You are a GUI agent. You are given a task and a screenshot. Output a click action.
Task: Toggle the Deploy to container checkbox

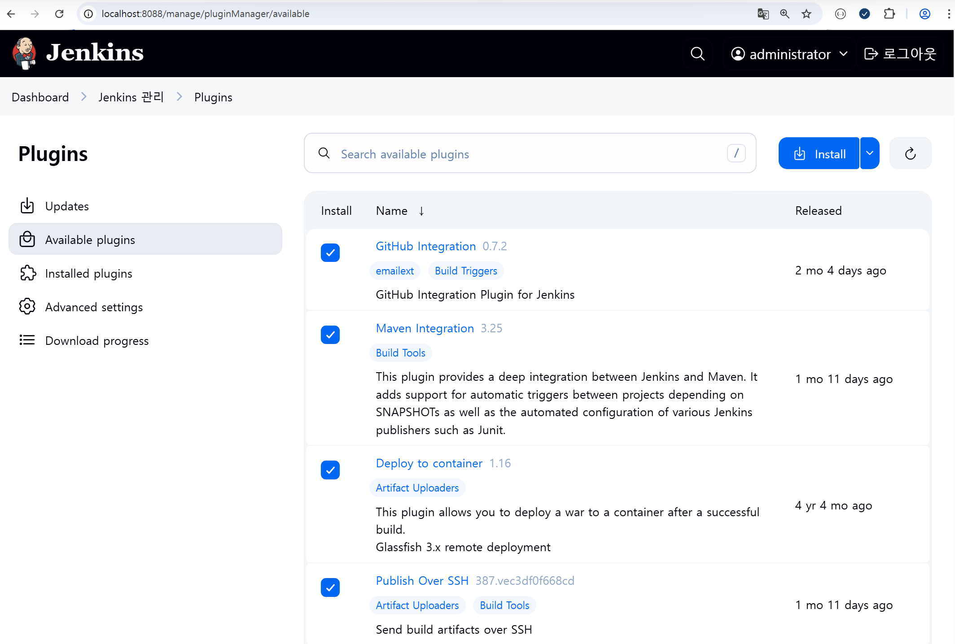tap(330, 470)
